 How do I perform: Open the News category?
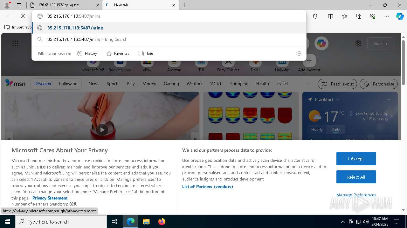click(94, 84)
